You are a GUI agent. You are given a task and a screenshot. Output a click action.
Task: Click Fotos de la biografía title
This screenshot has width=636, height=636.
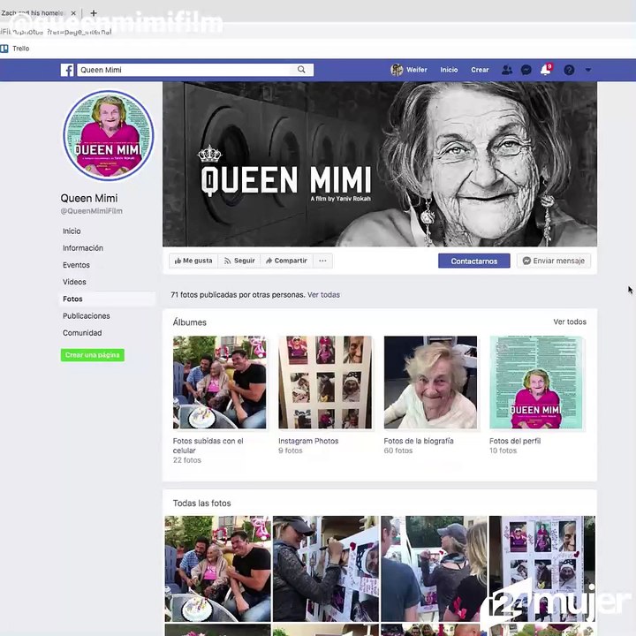click(419, 441)
